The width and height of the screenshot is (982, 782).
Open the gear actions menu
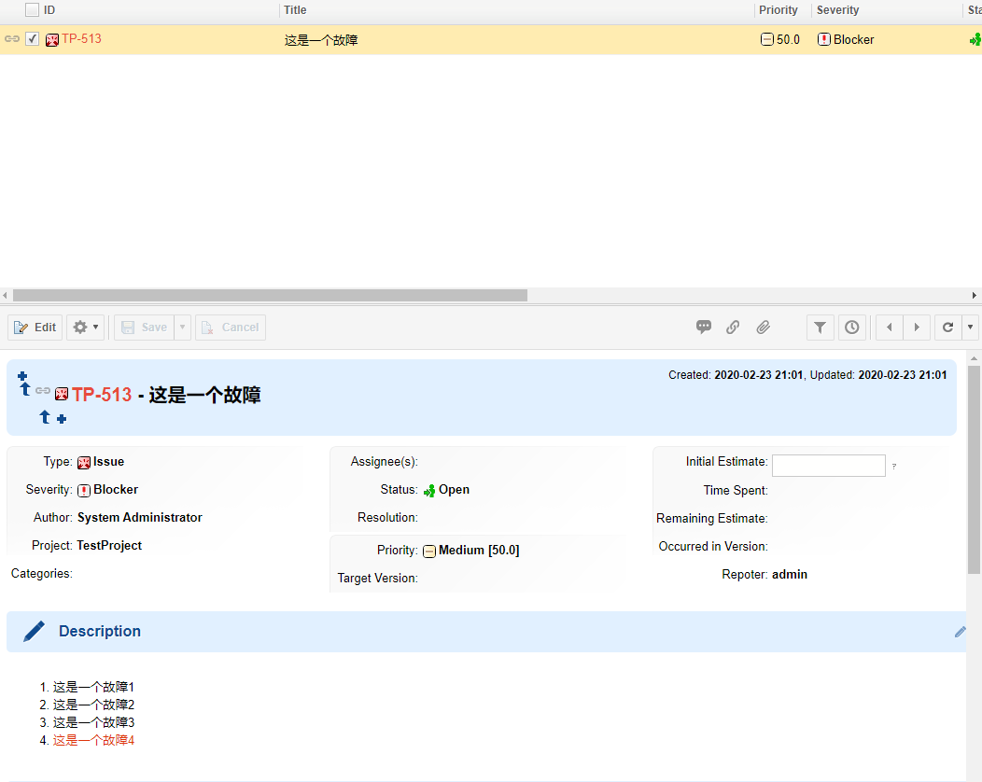(x=85, y=327)
